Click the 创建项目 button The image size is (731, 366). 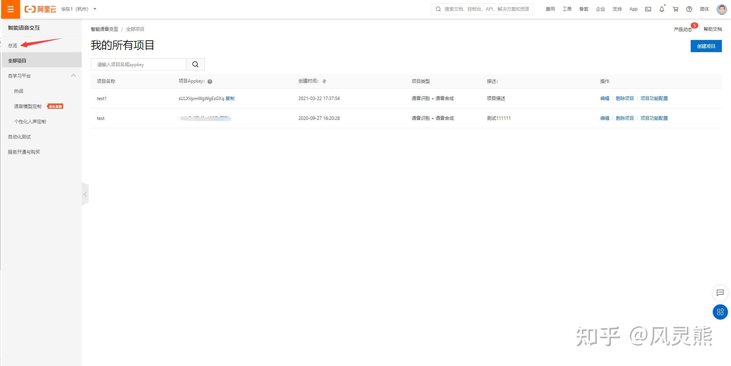click(x=706, y=46)
